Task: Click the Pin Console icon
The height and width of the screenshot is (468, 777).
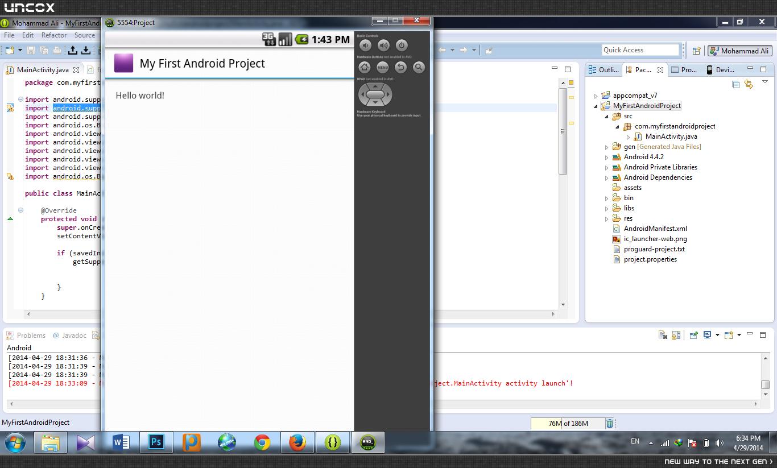Action: pyautogui.click(x=693, y=335)
